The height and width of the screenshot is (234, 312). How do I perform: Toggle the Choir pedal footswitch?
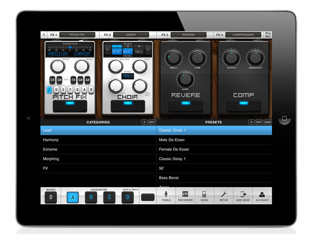(128, 106)
